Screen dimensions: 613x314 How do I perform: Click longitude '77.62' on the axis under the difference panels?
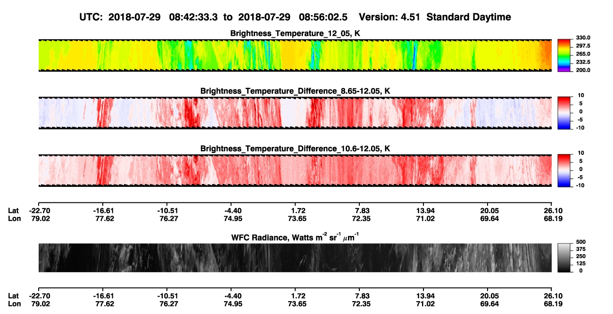102,218
